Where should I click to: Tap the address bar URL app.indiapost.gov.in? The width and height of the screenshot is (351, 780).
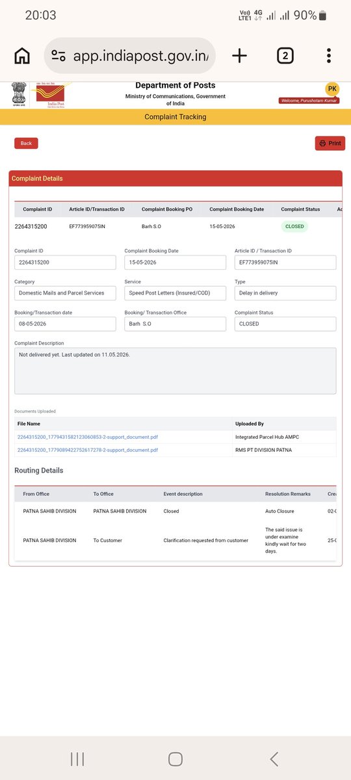click(140, 56)
